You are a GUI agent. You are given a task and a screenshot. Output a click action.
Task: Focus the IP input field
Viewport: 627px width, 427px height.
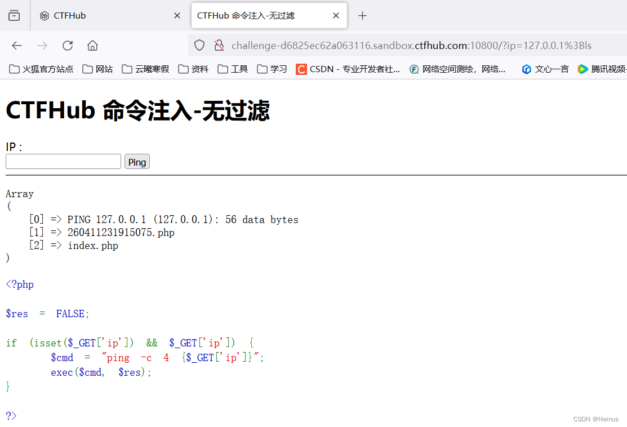tap(63, 162)
